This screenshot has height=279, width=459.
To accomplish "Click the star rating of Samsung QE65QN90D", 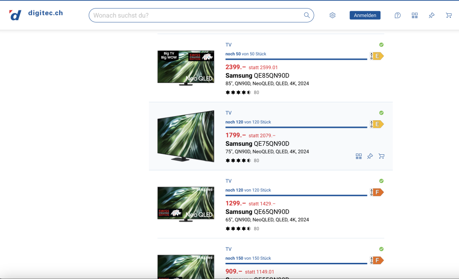I will coord(238,229).
